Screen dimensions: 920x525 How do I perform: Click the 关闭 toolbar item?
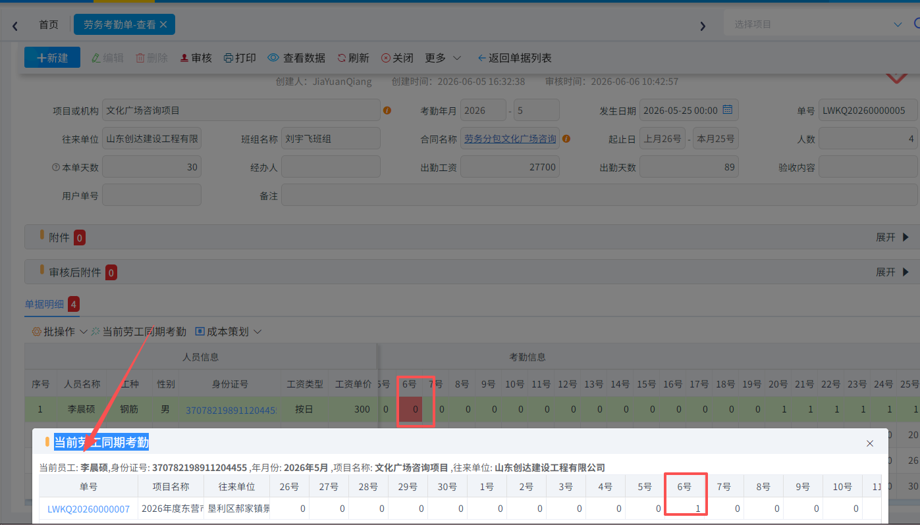pyautogui.click(x=397, y=58)
